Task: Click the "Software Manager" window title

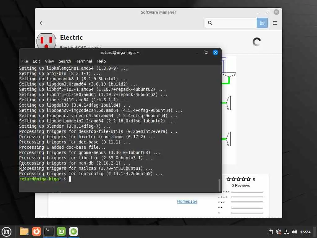Action: click(158, 12)
